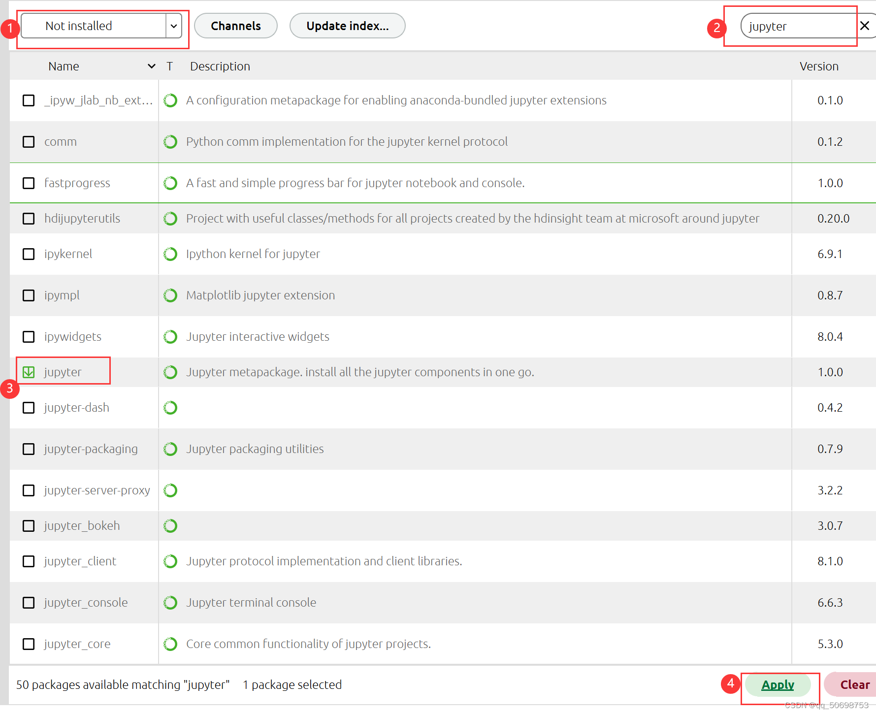This screenshot has height=714, width=876.
Task: Open the Channels dialog
Action: pos(236,26)
